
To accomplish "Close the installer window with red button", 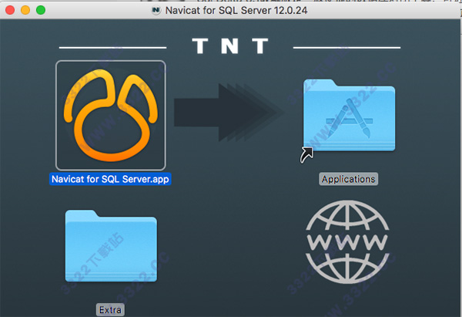I will (10, 10).
